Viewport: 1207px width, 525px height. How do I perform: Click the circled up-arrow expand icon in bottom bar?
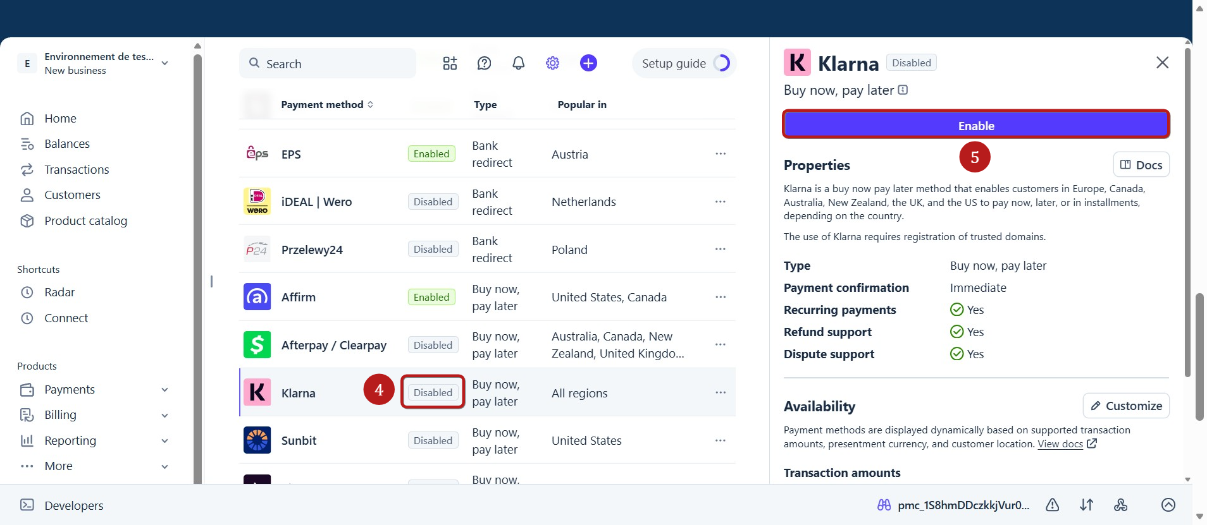coord(1168,505)
